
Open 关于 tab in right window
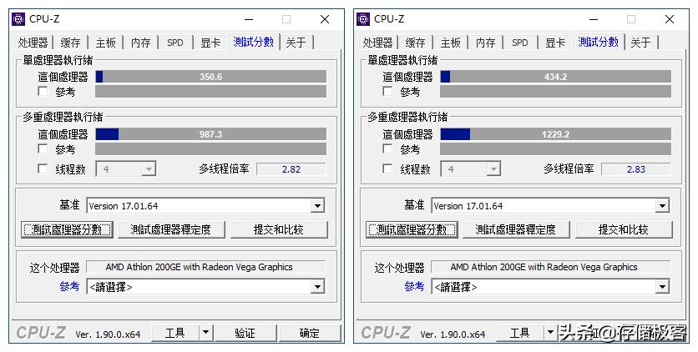pos(641,43)
